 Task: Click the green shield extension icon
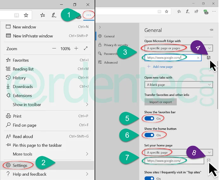point(205,12)
